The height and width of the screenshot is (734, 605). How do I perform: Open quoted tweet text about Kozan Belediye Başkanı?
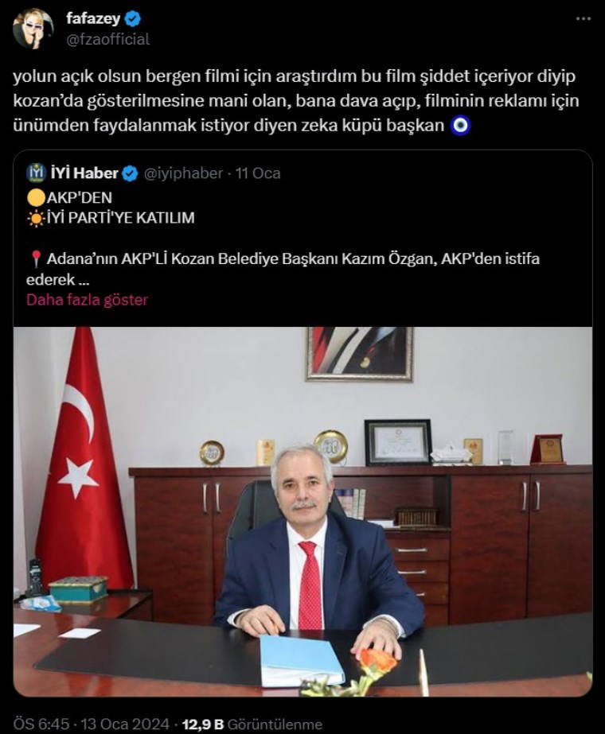283,269
